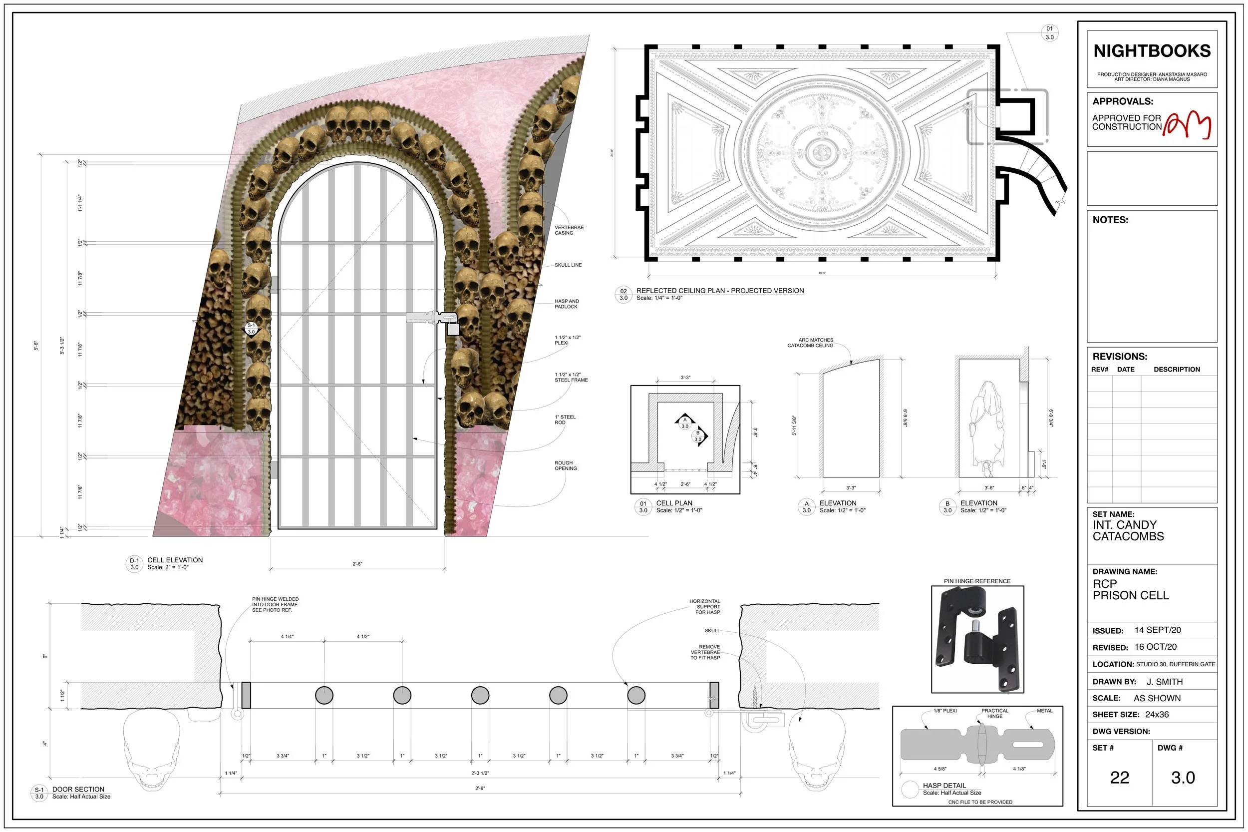Click the Vertebrae Casing annotation label
Image resolution: width=1248 pixels, height=832 pixels.
click(569, 230)
